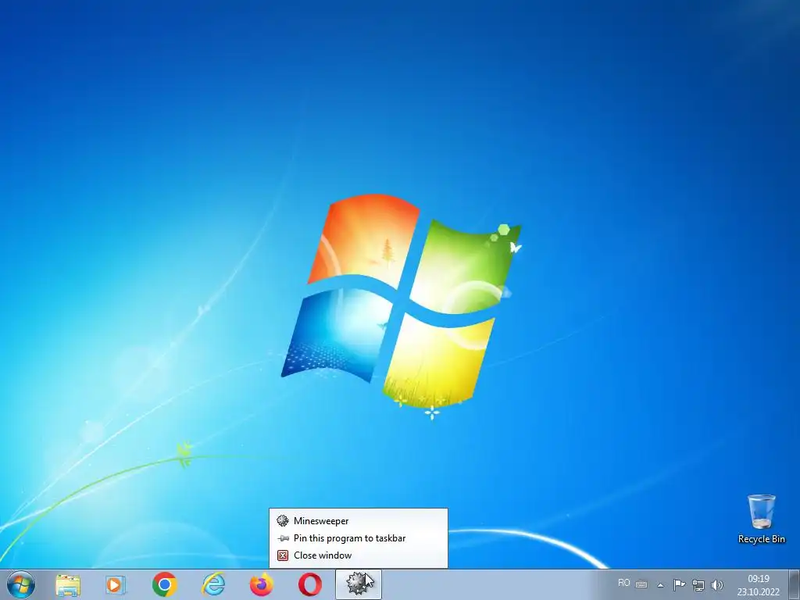Launch Windows Media Player from the taskbar
This screenshot has width=800, height=600.
click(x=116, y=584)
